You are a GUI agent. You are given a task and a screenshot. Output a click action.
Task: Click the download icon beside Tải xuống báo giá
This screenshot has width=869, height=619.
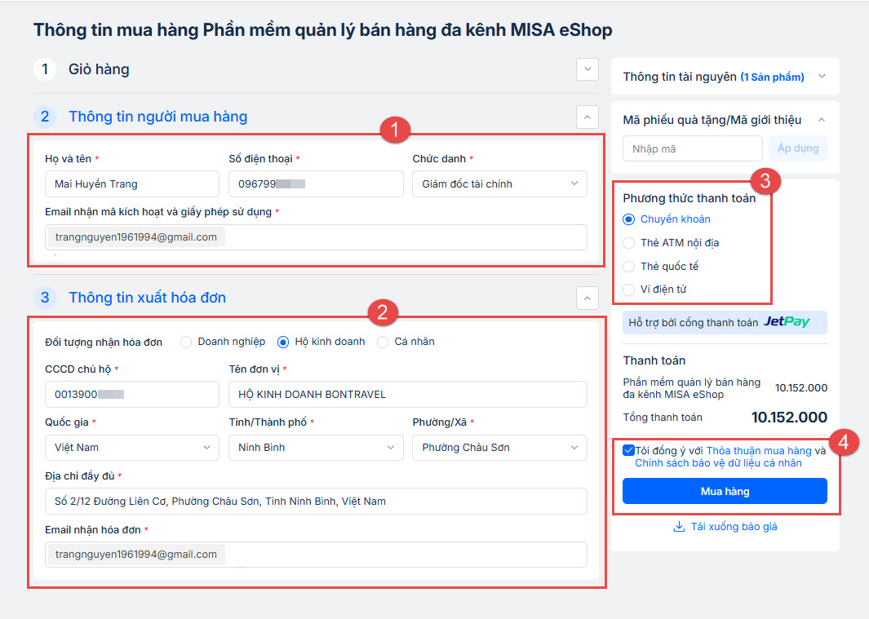[x=678, y=527]
